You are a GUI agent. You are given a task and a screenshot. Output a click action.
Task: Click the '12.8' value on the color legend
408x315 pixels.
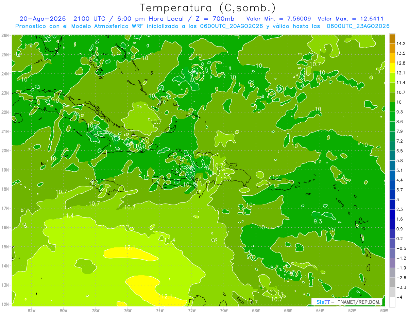(x=402, y=63)
